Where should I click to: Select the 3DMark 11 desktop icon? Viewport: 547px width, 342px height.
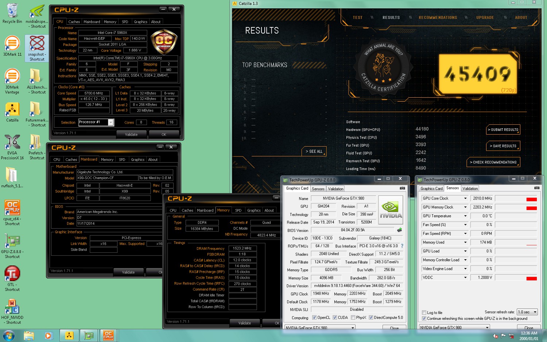point(12,46)
